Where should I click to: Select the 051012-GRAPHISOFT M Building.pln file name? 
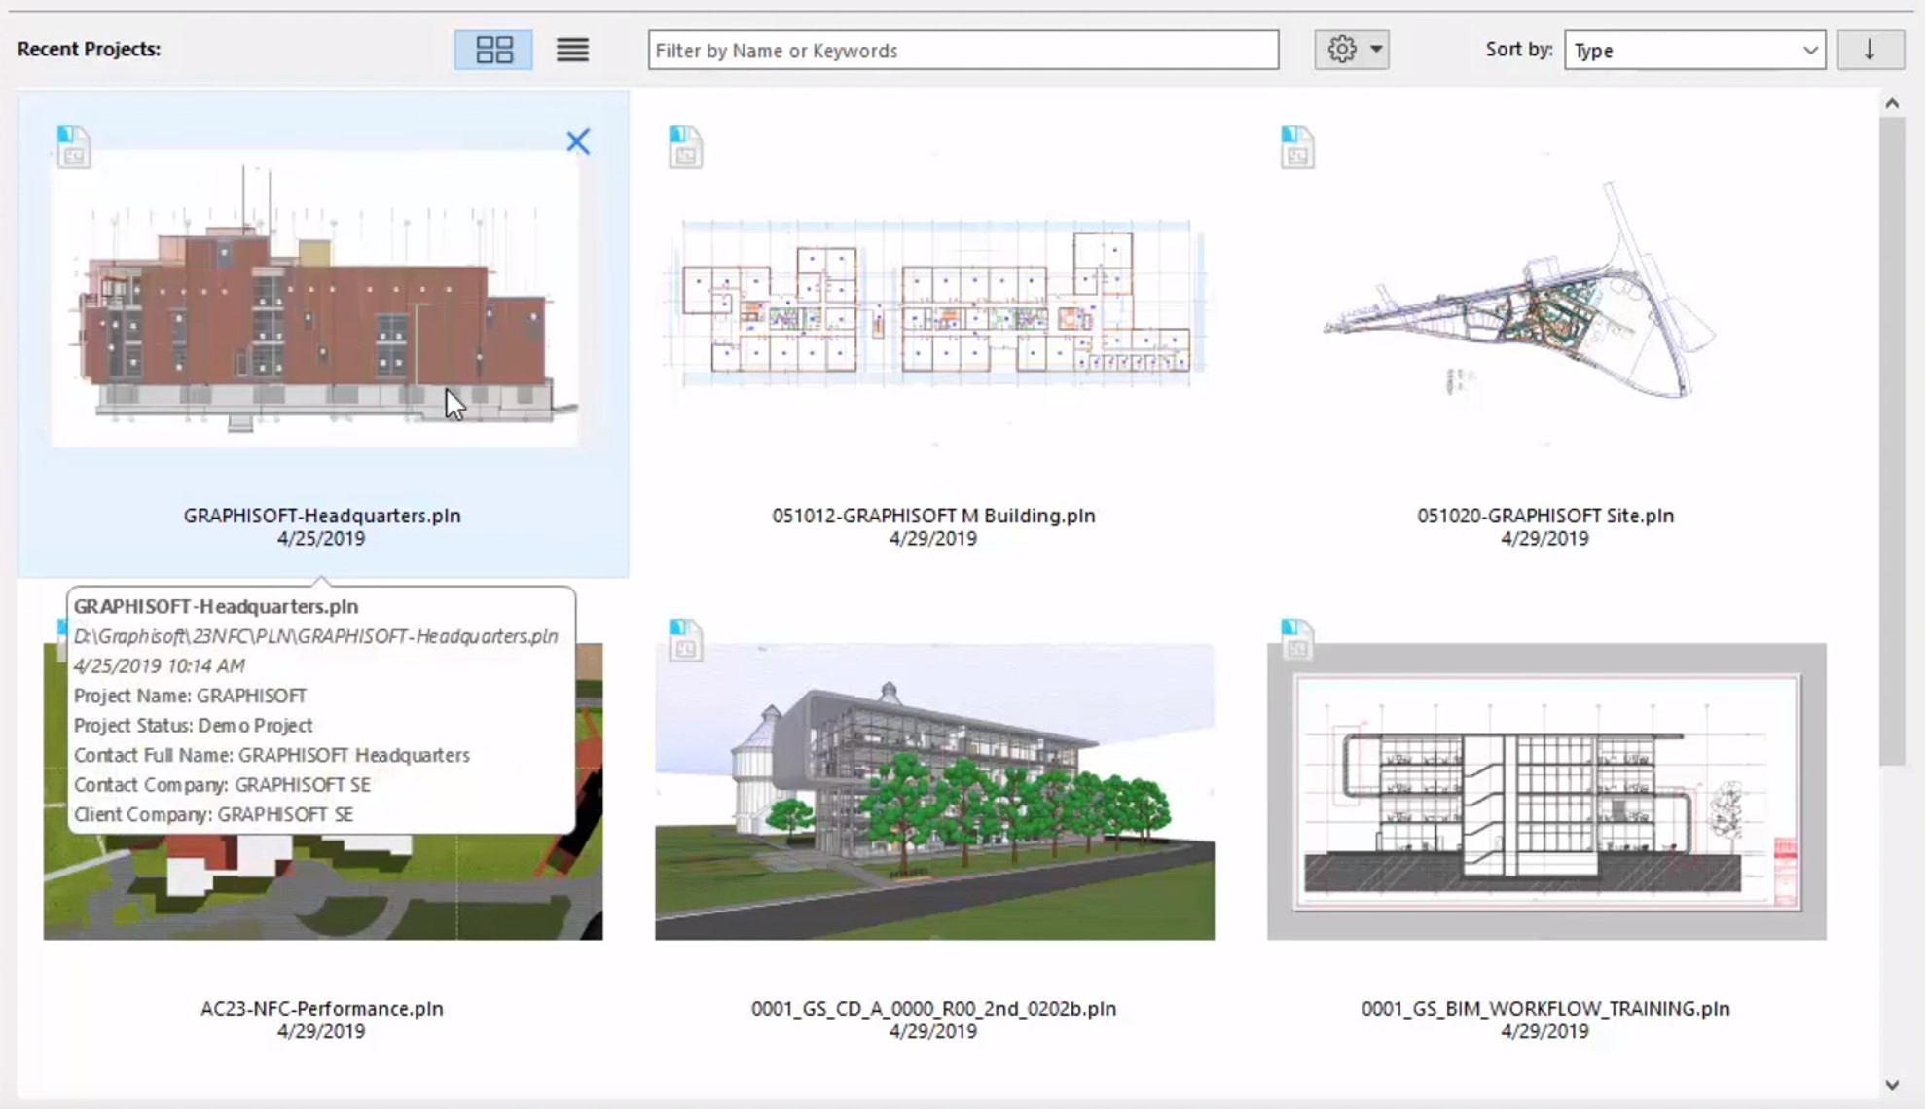[933, 516]
